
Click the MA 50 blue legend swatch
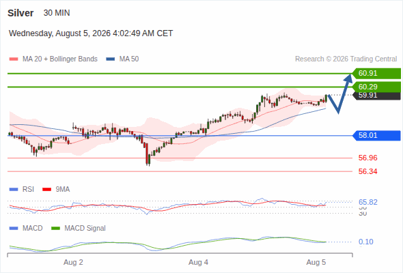tap(111, 59)
